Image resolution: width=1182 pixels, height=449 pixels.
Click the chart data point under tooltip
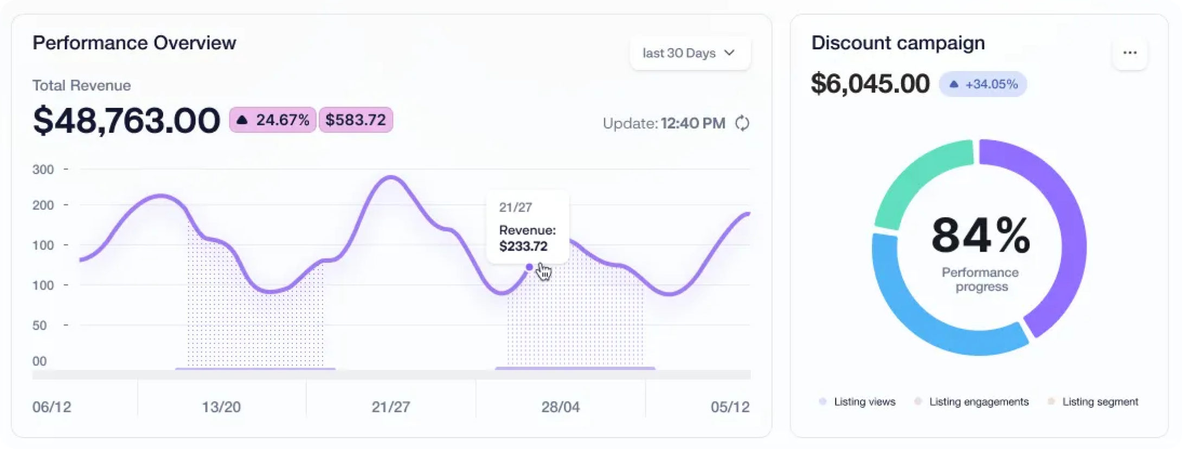[529, 267]
